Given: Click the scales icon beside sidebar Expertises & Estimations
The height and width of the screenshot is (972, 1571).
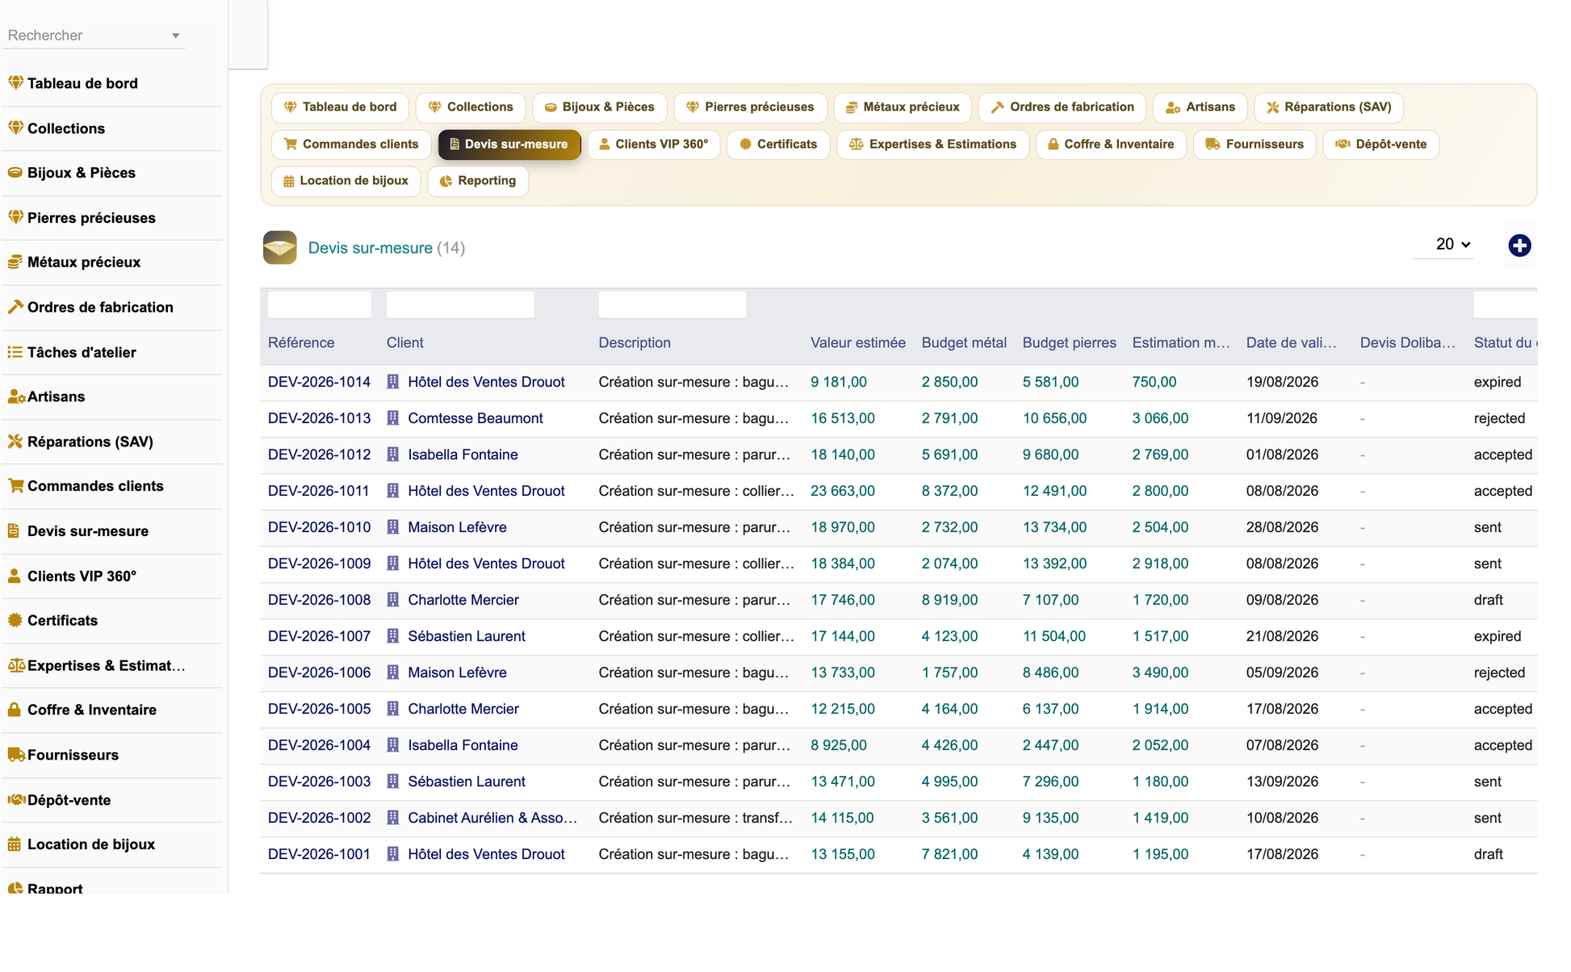Looking at the screenshot, I should coord(16,665).
